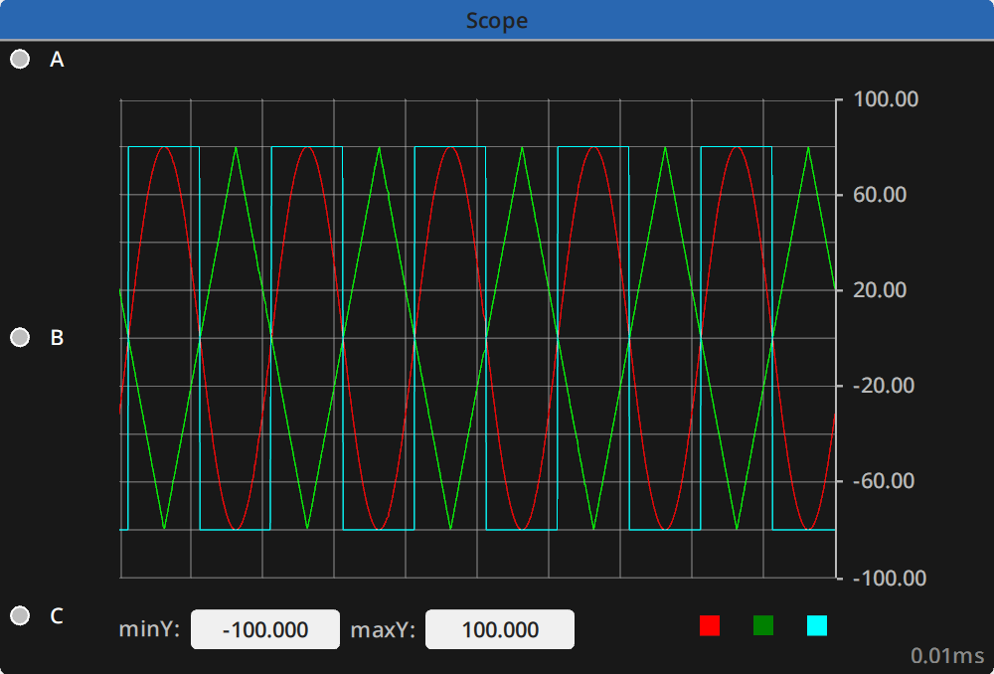Click the channel C label text
Viewport: 994px width, 674px height.
pos(57,616)
